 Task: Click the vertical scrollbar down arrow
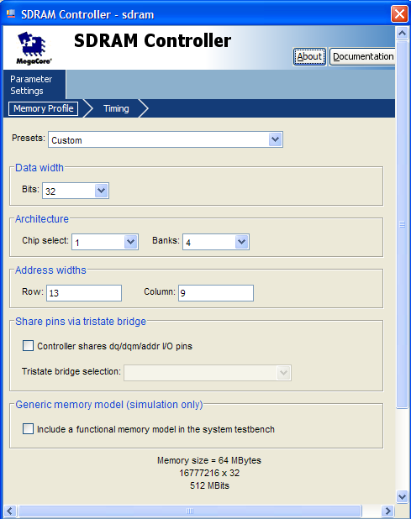pos(402,496)
